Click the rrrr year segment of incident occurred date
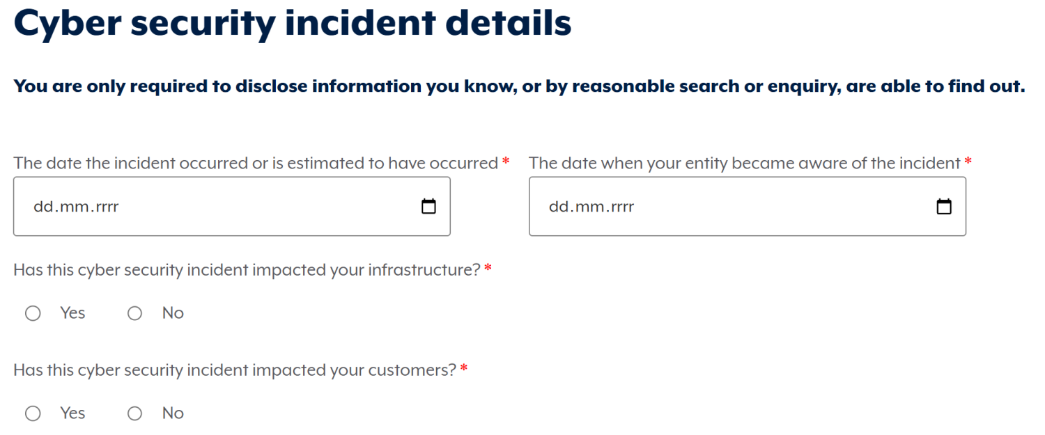Screen dimensions: 1045x435 [x=101, y=207]
